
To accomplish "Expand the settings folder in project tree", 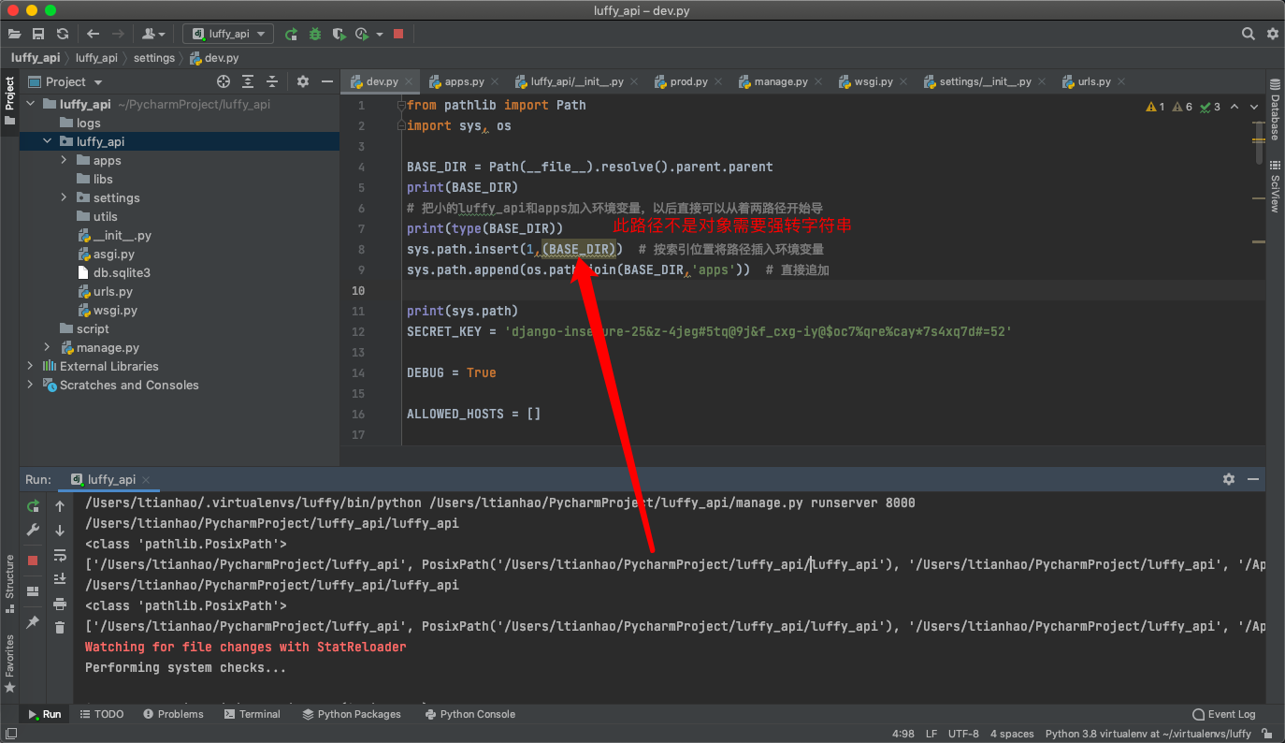I will tap(65, 197).
